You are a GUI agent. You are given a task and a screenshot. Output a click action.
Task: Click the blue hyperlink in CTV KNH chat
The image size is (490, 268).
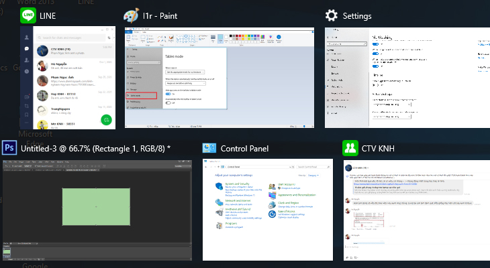coord(385,184)
